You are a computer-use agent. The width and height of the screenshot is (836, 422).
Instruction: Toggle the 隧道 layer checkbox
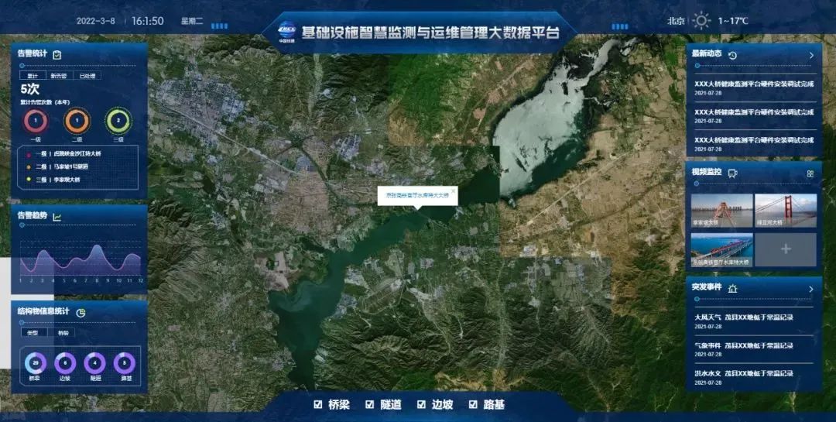pos(369,404)
